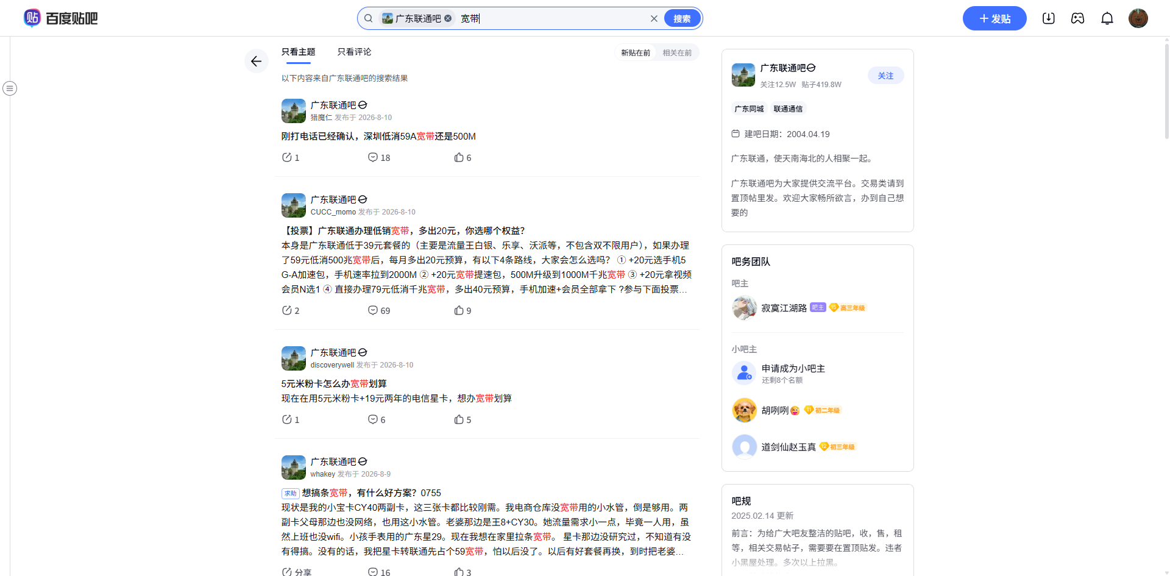Open the game center controller icon

click(x=1078, y=18)
